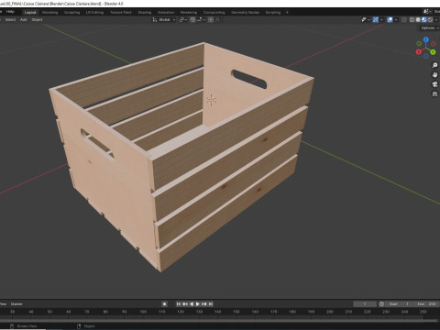Open the timeline Marker menu

pos(16,304)
